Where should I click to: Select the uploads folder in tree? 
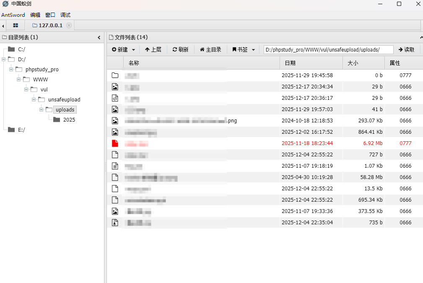pos(65,109)
